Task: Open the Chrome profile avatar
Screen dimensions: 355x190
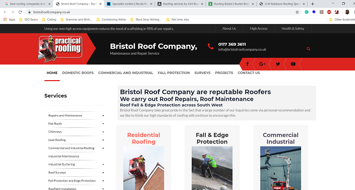Action: tap(347, 12)
